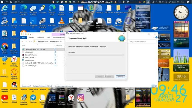
Task: Open the Task Manager desktop shortcut
Action: coord(118,22)
